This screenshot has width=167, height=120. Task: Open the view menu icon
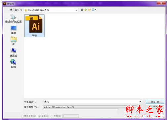[94, 10]
